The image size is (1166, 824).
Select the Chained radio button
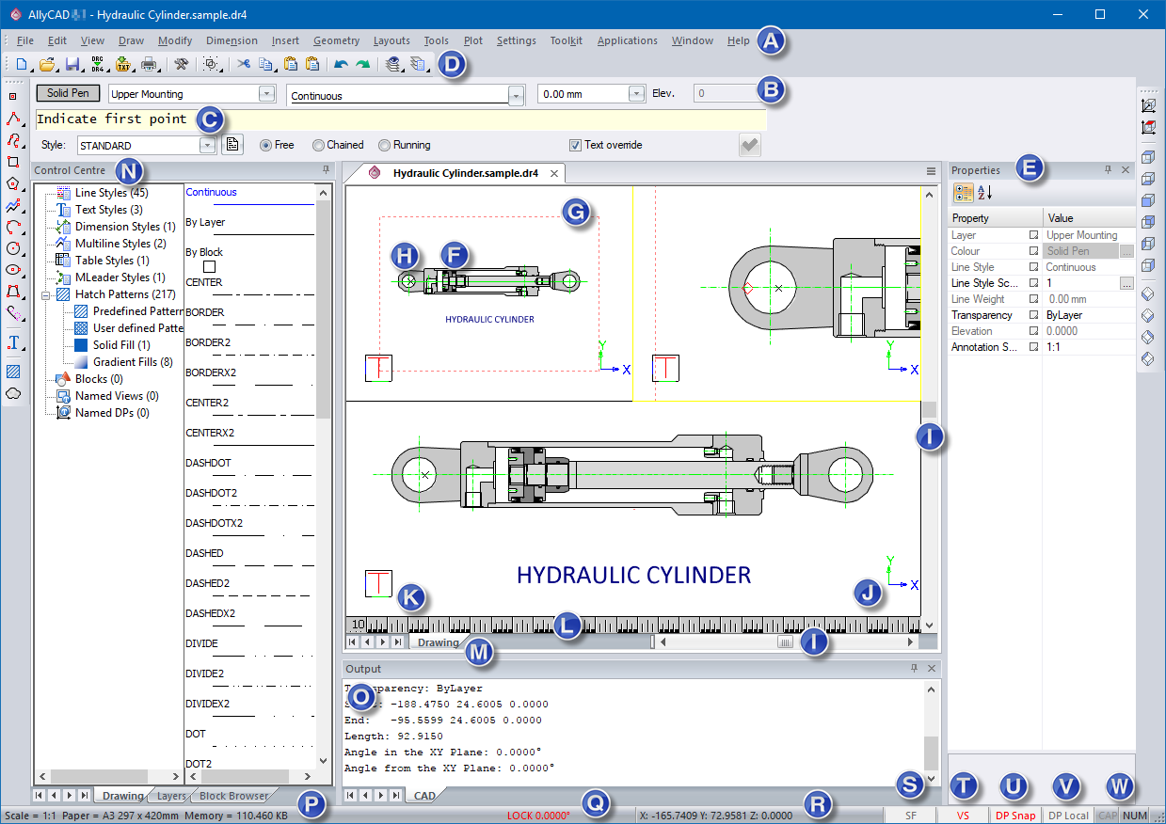[318, 145]
